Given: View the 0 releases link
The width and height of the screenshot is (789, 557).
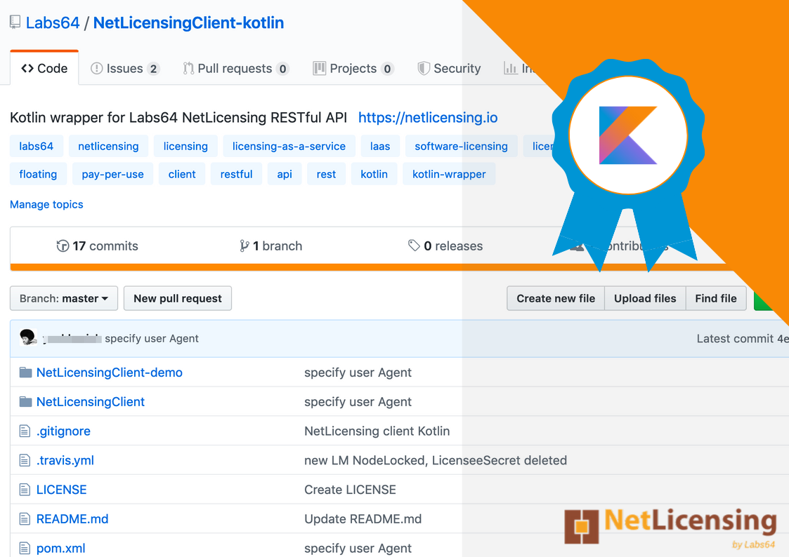Looking at the screenshot, I should click(453, 246).
